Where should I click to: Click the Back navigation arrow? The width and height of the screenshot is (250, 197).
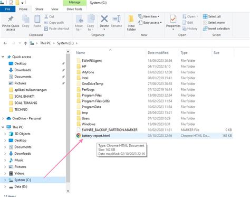[5, 43]
